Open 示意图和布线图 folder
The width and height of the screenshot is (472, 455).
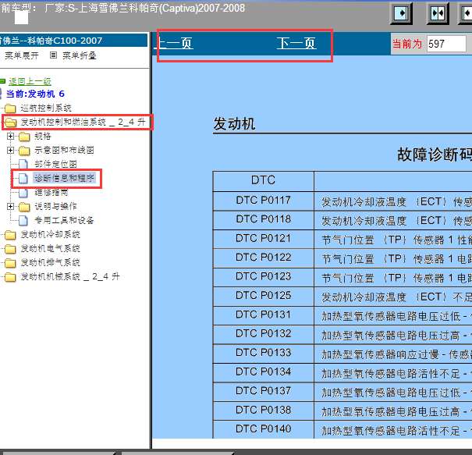coord(64,150)
